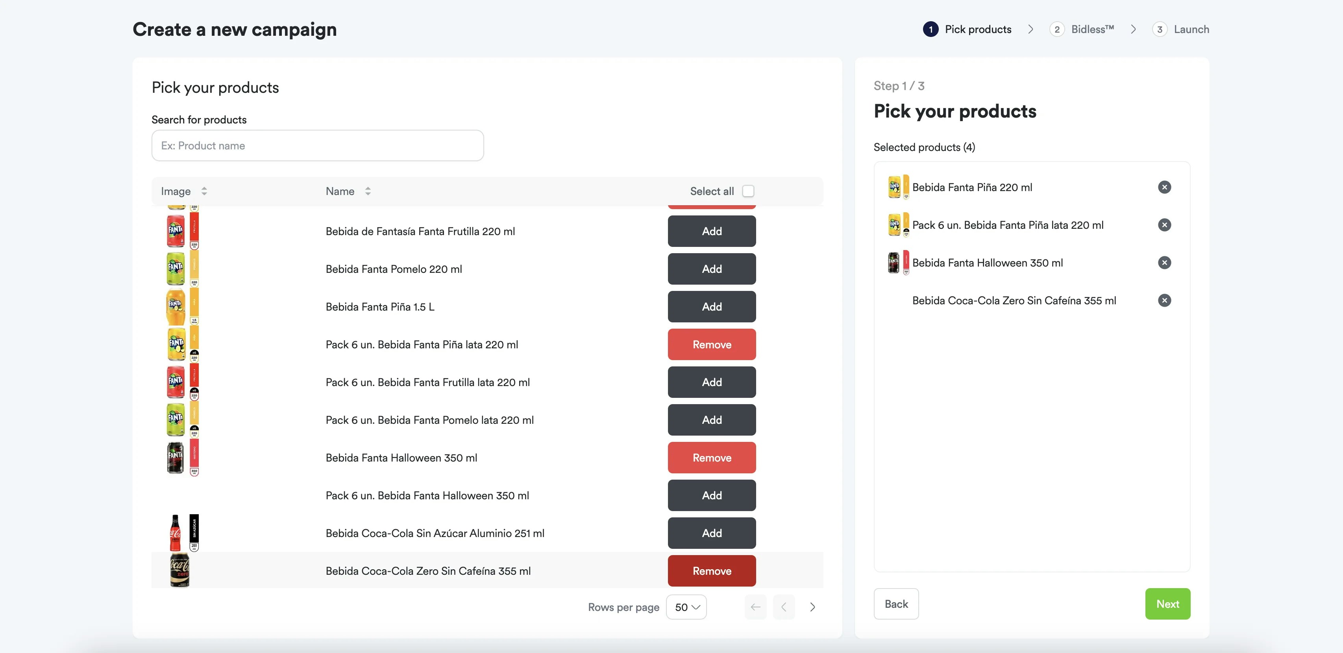Jump to the first page using the back arrow

755,607
